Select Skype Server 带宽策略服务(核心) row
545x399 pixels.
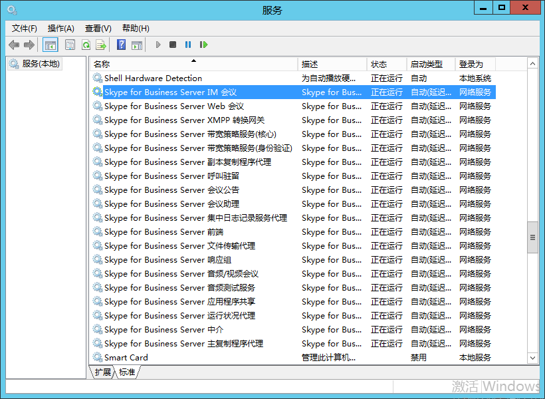[293, 134]
